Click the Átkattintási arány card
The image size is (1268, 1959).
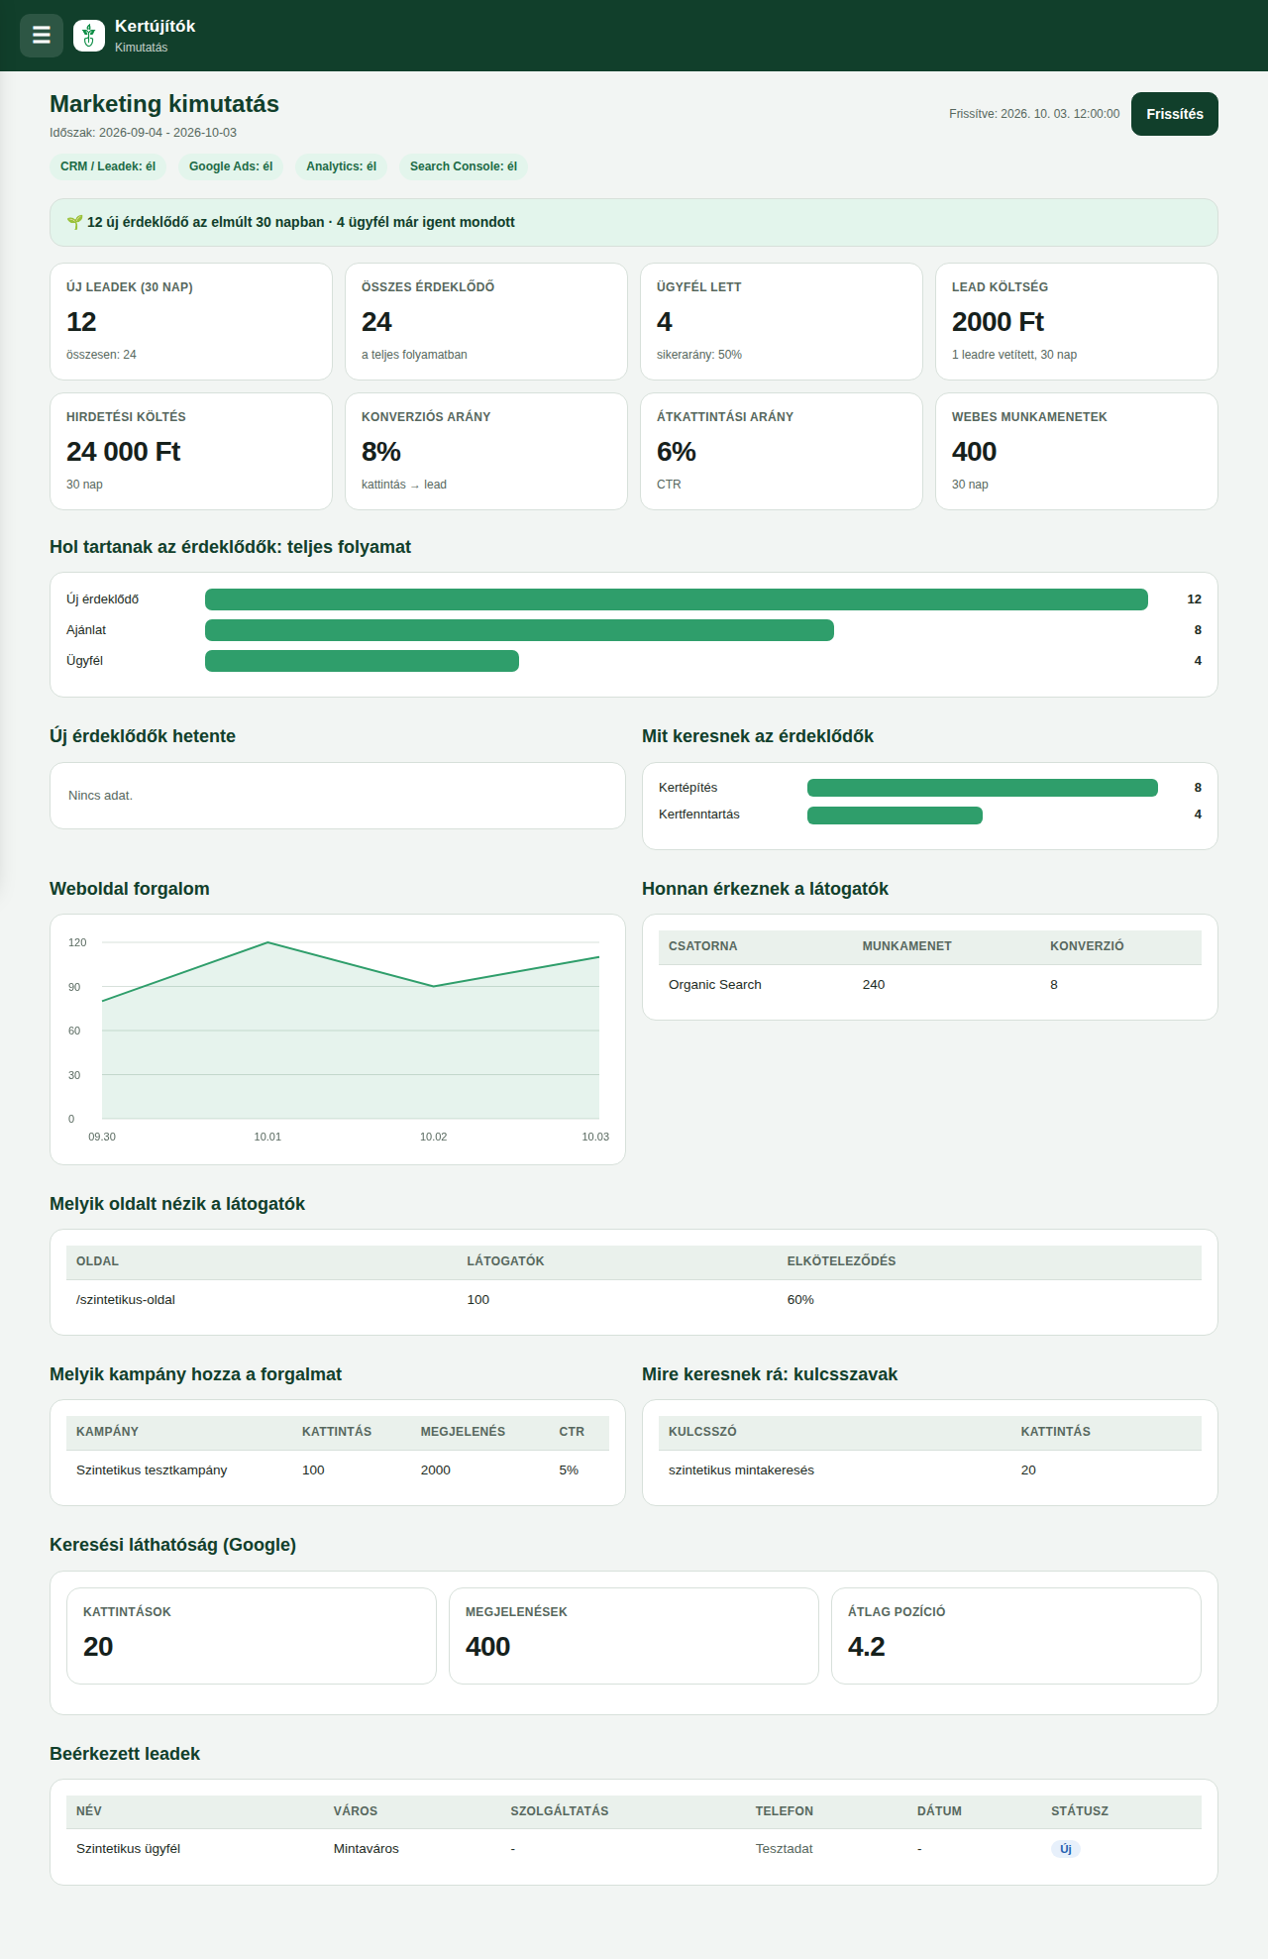click(782, 451)
